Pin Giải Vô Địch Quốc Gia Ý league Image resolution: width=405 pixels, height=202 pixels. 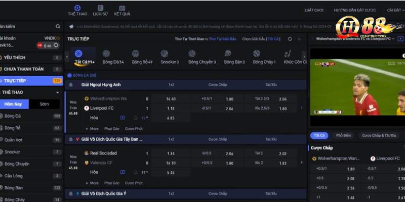(x=71, y=193)
